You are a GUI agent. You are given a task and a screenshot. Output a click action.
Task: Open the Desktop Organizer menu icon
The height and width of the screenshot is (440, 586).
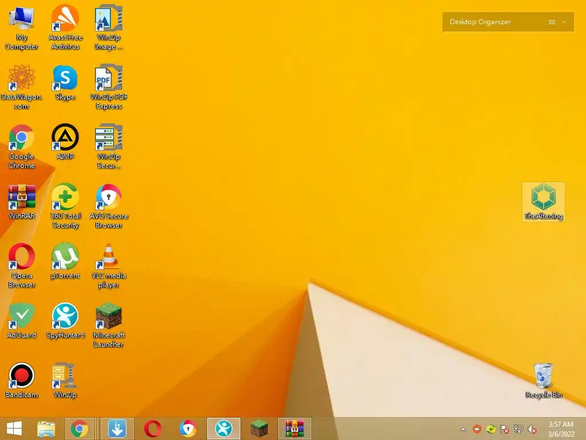(552, 22)
